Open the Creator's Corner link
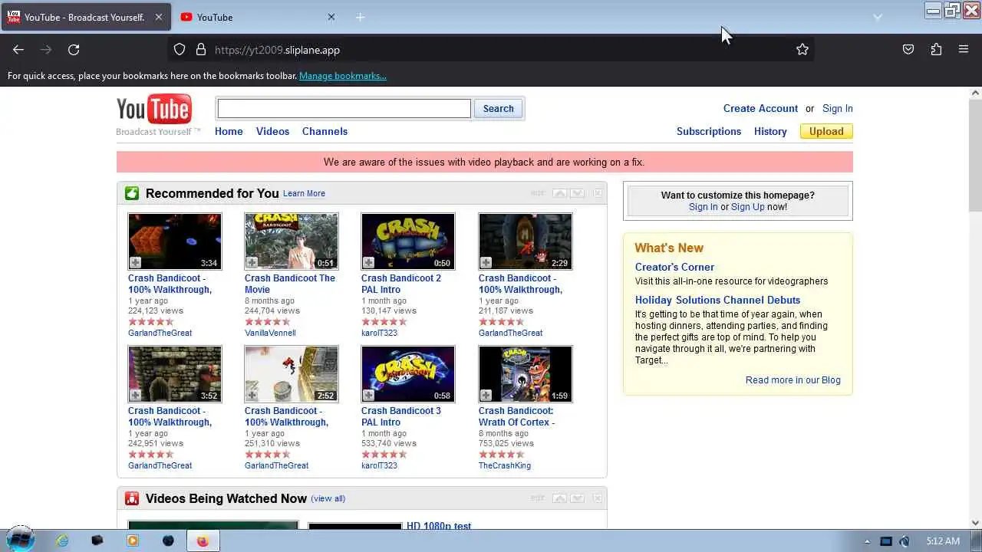982x552 pixels. [x=674, y=267]
